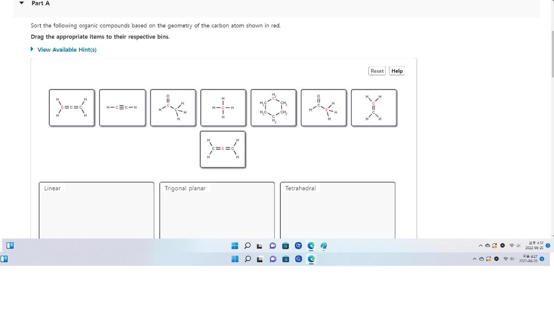Click the Windows Start button
The image size is (554, 312).
click(x=235, y=245)
